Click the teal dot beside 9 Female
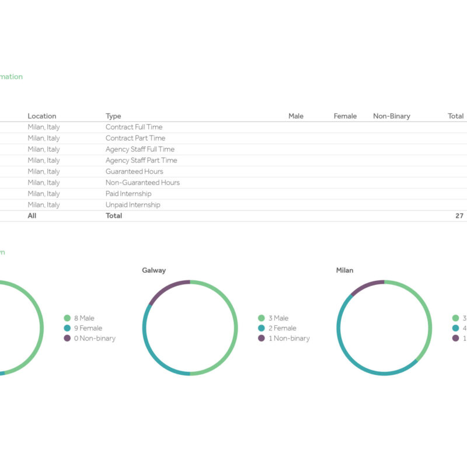The image size is (467, 467). pos(67,328)
